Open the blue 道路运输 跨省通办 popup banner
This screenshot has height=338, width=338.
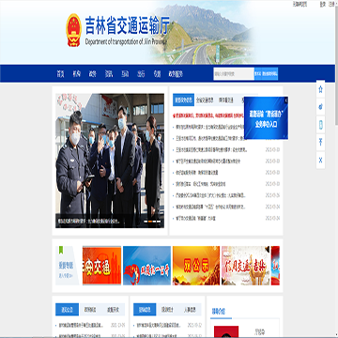266,118
